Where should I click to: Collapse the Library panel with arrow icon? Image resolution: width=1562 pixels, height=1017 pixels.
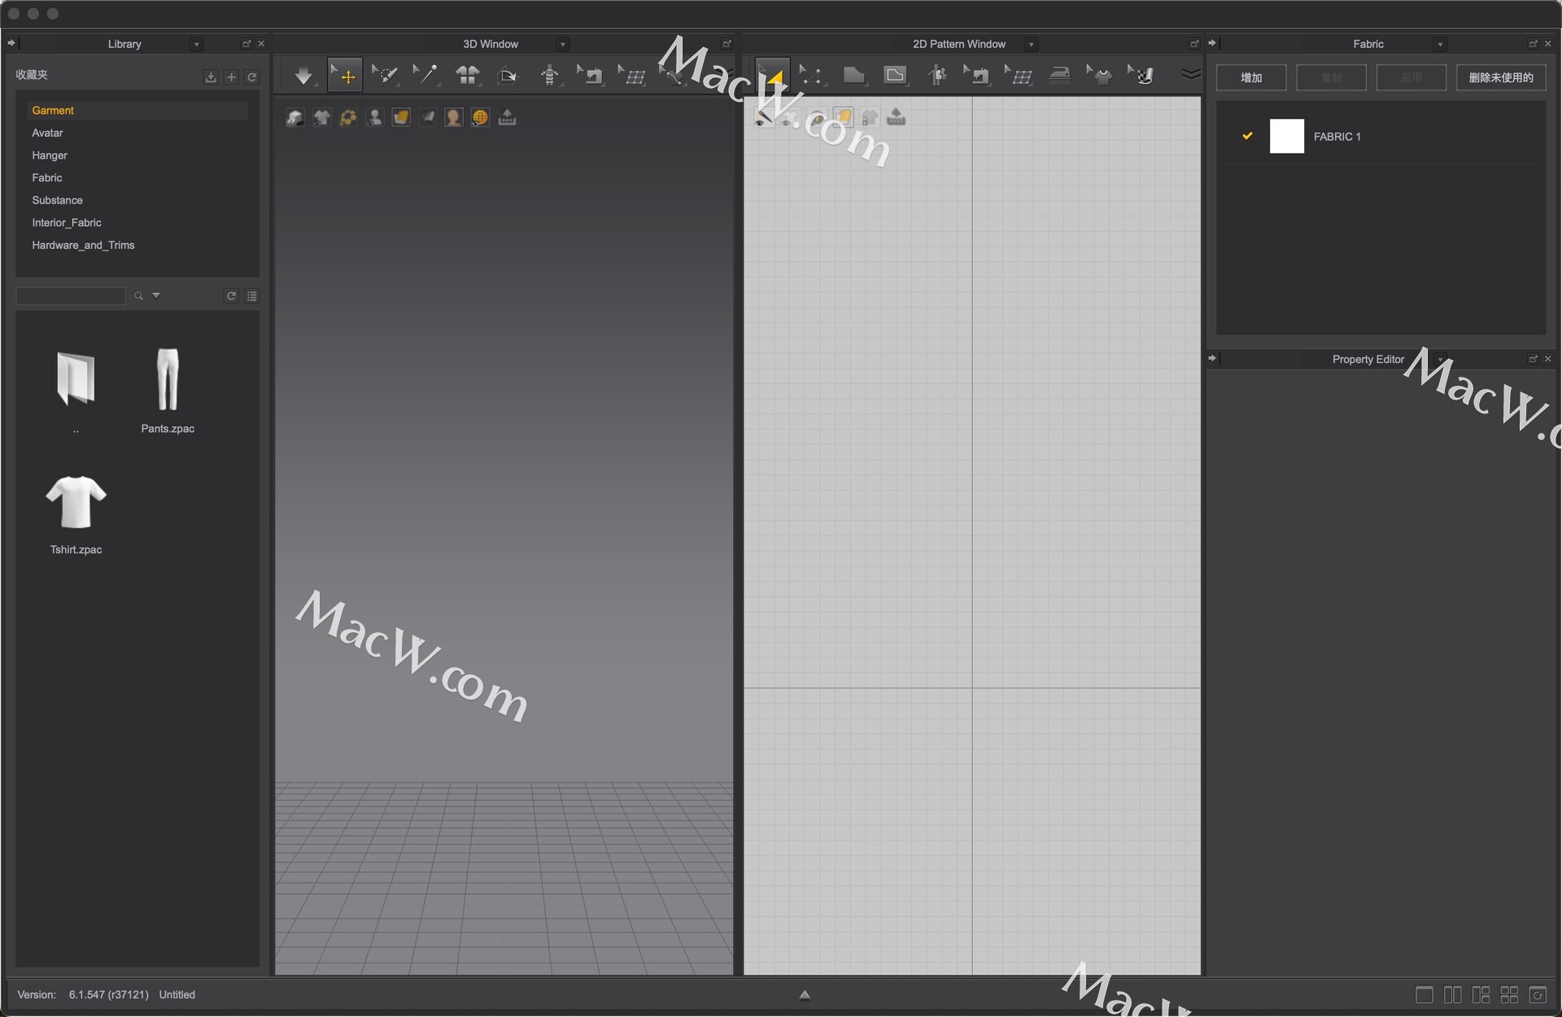(x=11, y=43)
